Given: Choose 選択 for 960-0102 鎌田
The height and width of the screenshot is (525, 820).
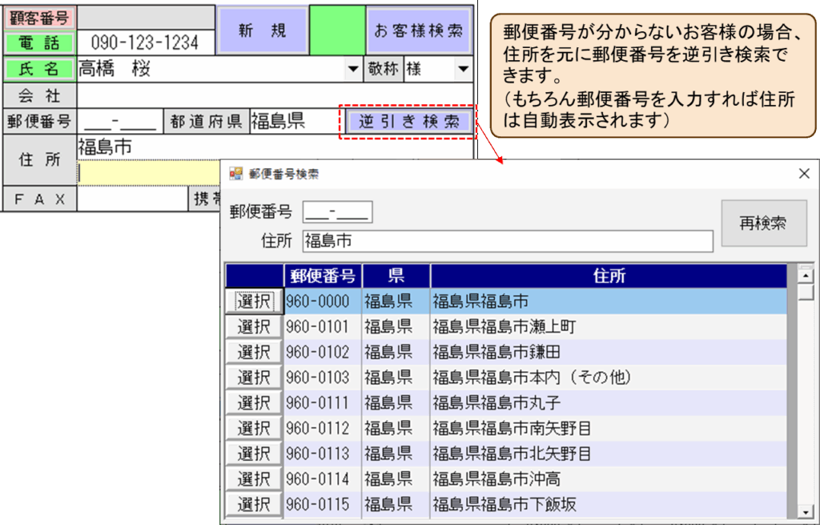Looking at the screenshot, I should [254, 352].
